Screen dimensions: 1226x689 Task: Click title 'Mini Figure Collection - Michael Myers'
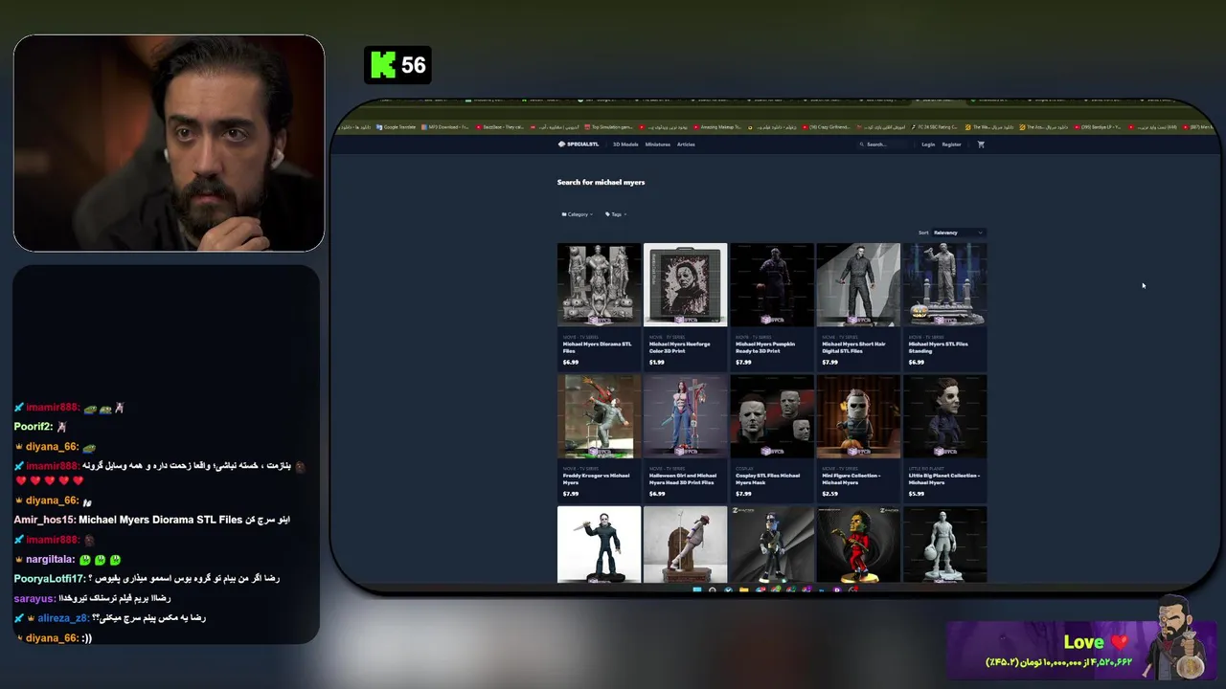tap(851, 479)
